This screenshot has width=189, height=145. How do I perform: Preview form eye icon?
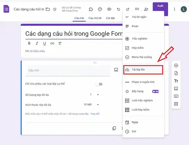[109, 9]
